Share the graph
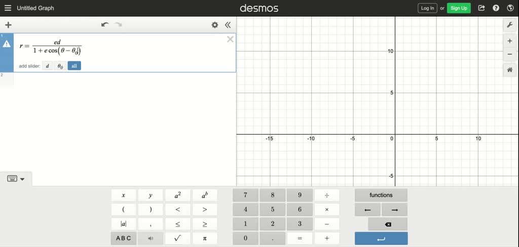Image resolution: width=519 pixels, height=247 pixels. 481,8
